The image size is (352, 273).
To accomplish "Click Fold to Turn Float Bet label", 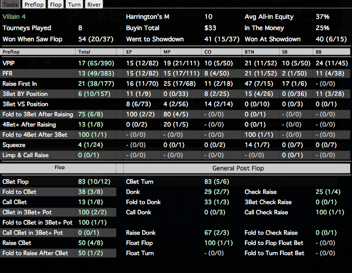I will [274, 253].
